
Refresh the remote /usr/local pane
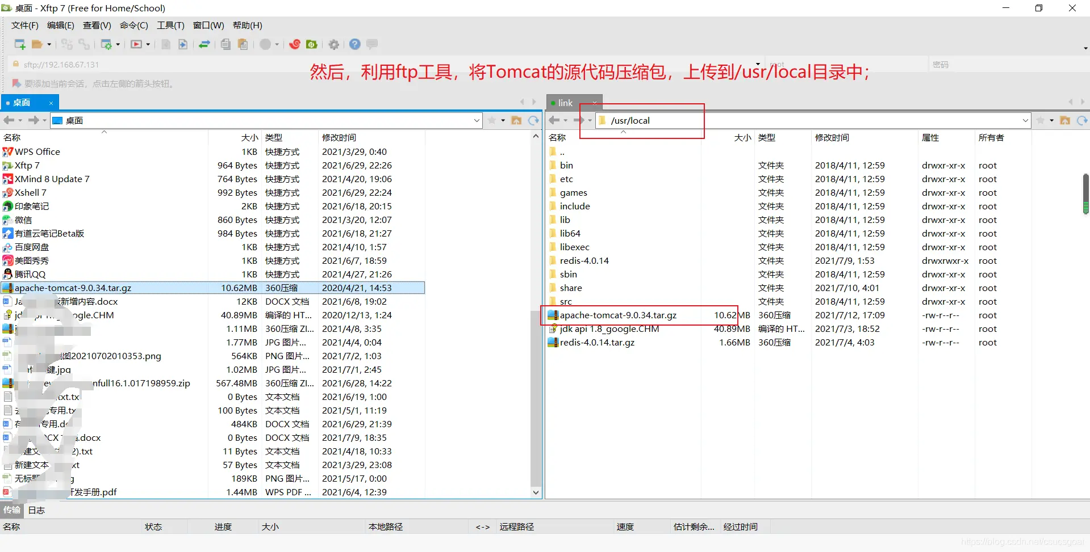(x=1082, y=120)
